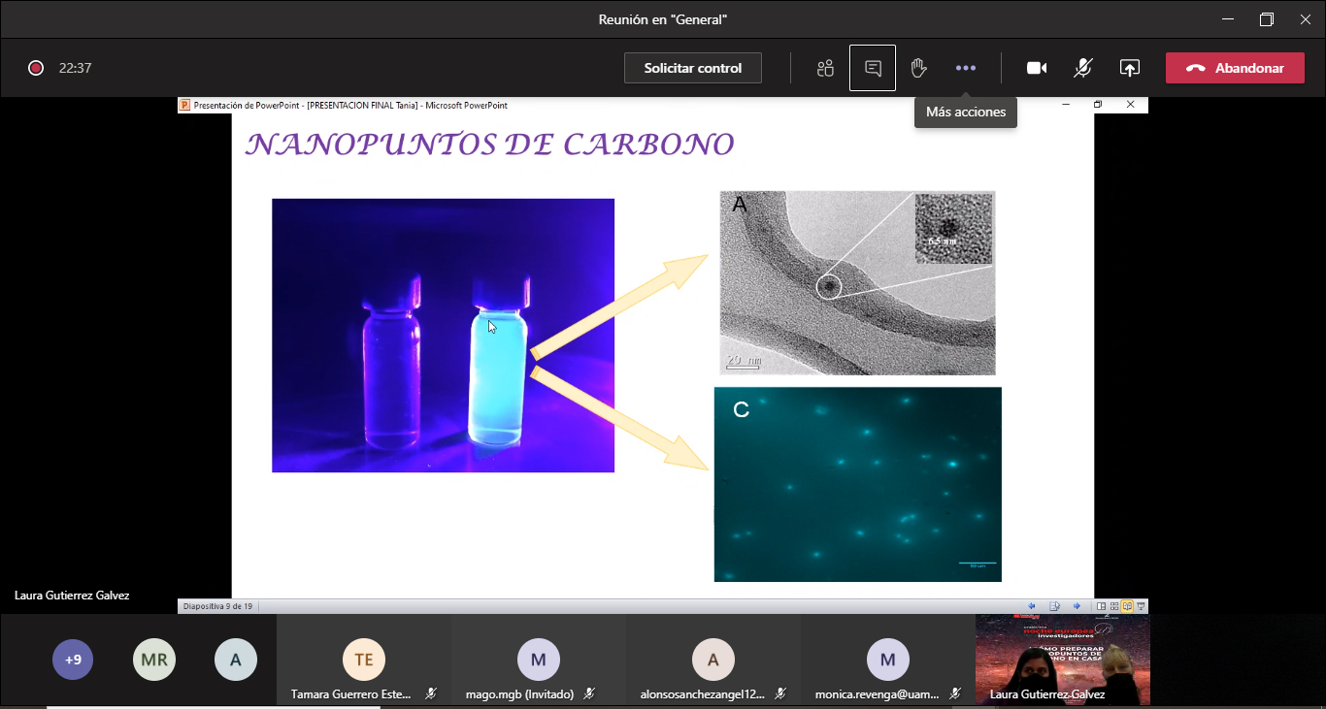The height and width of the screenshot is (709, 1326).
Task: Switch to Normal view in PowerPoint
Action: 1103,606
